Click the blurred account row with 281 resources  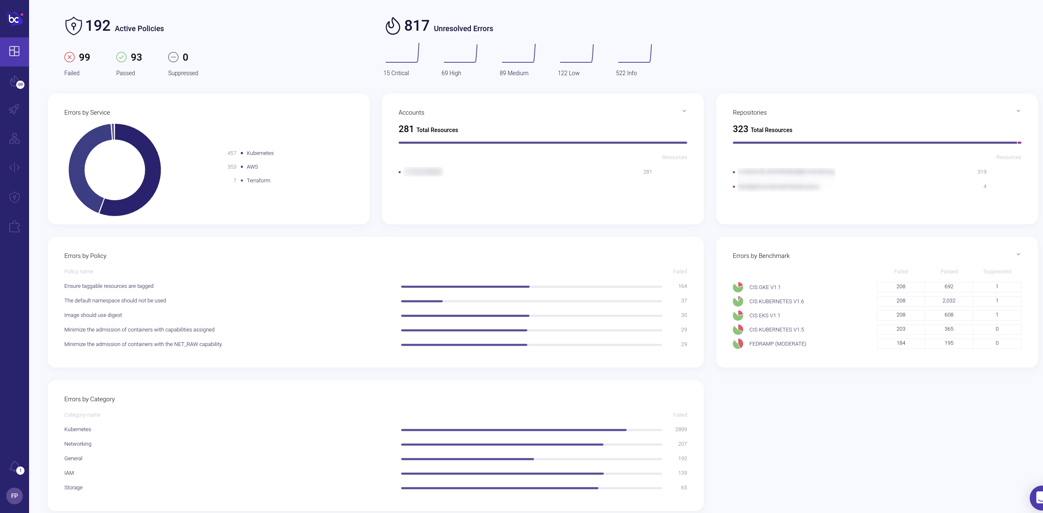pyautogui.click(x=543, y=172)
